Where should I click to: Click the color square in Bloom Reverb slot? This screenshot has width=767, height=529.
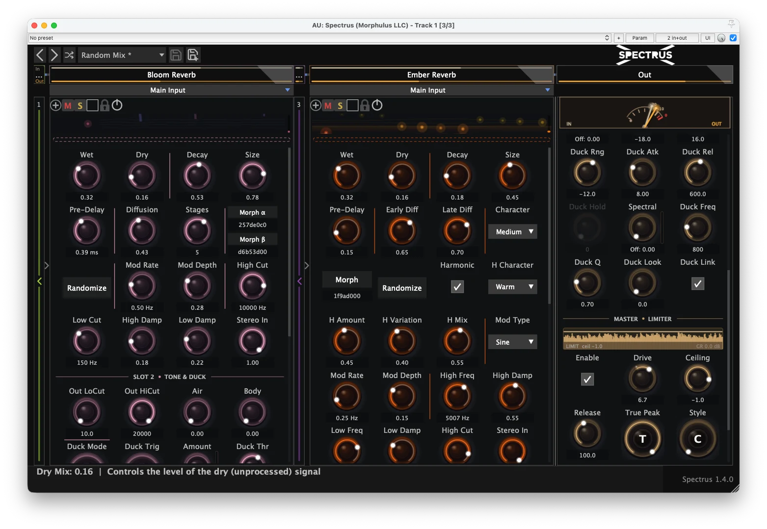pos(92,105)
